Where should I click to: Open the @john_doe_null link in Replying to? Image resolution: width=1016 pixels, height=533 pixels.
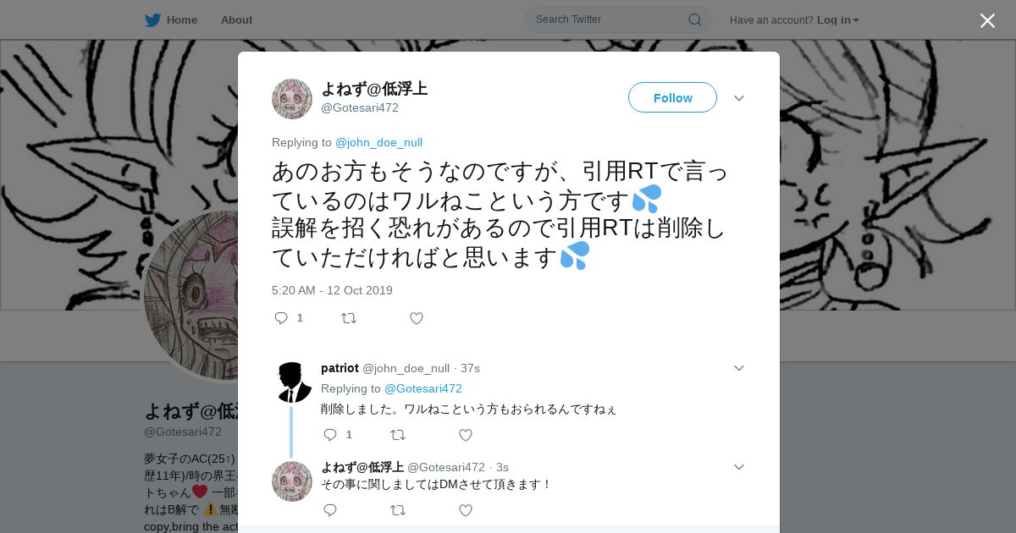378,142
